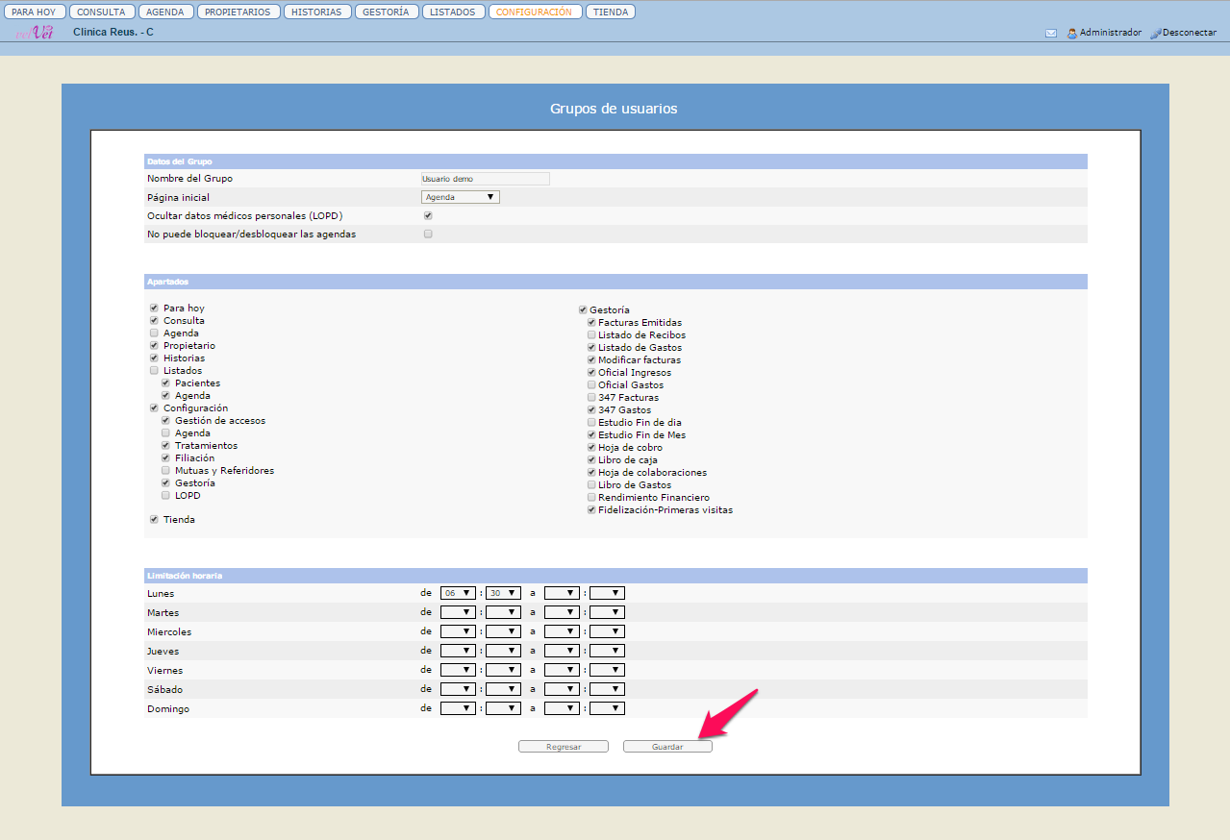Toggle Ocultar datos médicos personales checkbox
1230x840 pixels.
point(428,215)
